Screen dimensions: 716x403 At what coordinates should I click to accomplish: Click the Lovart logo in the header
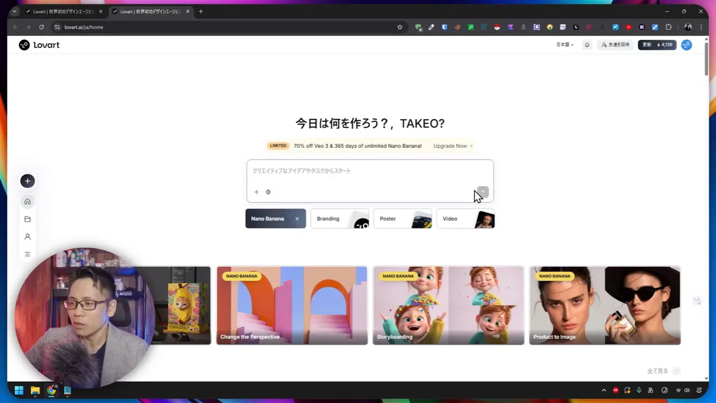39,45
